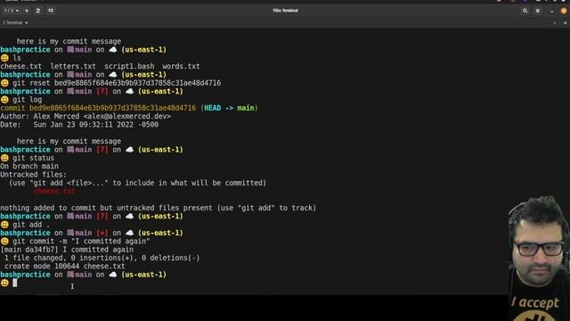Open the 1/2 session switcher dropdown
This screenshot has width=570, height=321.
[12, 11]
